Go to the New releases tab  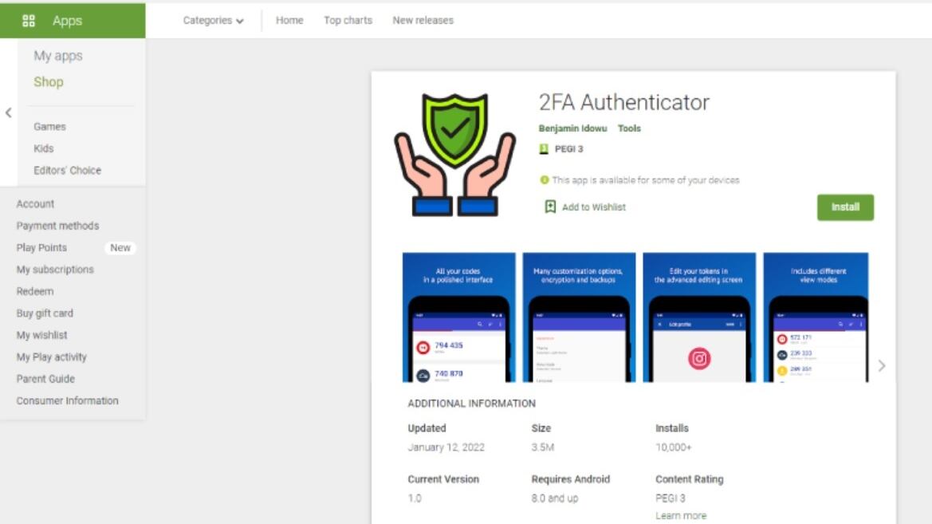point(423,20)
